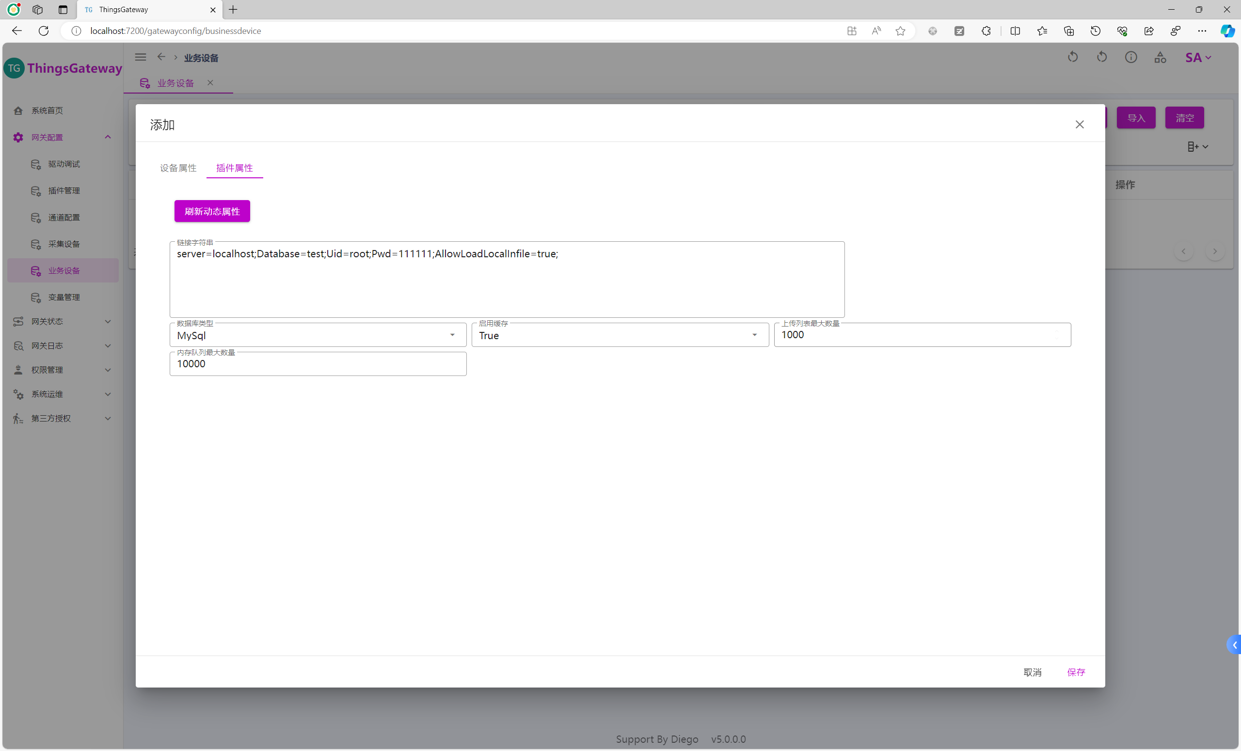
Task: Click the breadcrumb back arrow icon
Action: [161, 57]
